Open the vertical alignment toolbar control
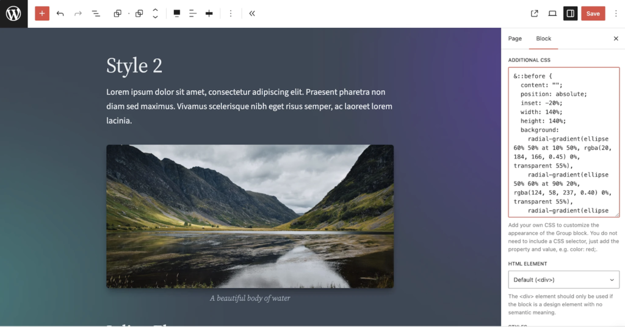The width and height of the screenshot is (625, 327). pos(209,13)
